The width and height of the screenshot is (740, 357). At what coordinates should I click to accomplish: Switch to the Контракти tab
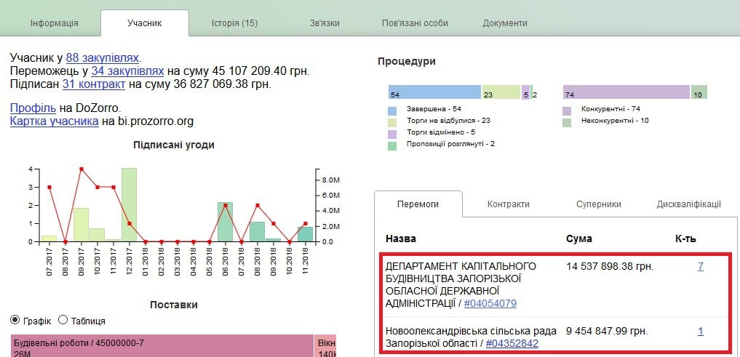pos(508,204)
